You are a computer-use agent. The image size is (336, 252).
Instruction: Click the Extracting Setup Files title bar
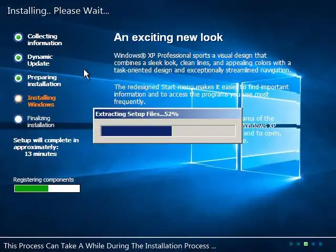tap(168, 114)
